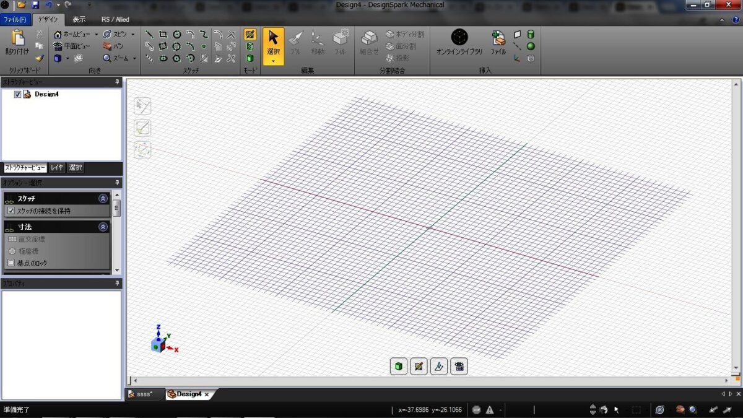Screen dimensions: 743x418
Task: Select 直交座標 (Cartesian) option
Action: pyautogui.click(x=26, y=239)
